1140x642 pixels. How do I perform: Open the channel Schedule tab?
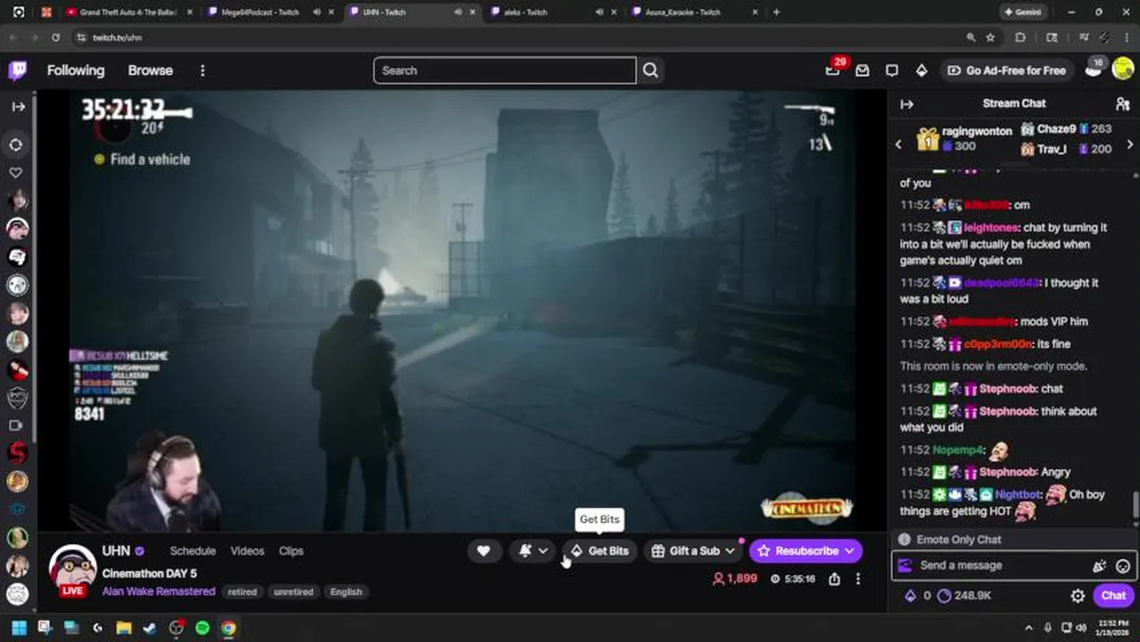pos(193,551)
